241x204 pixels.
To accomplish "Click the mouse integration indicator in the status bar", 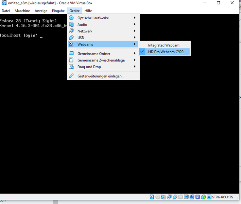I will click(x=203, y=197).
